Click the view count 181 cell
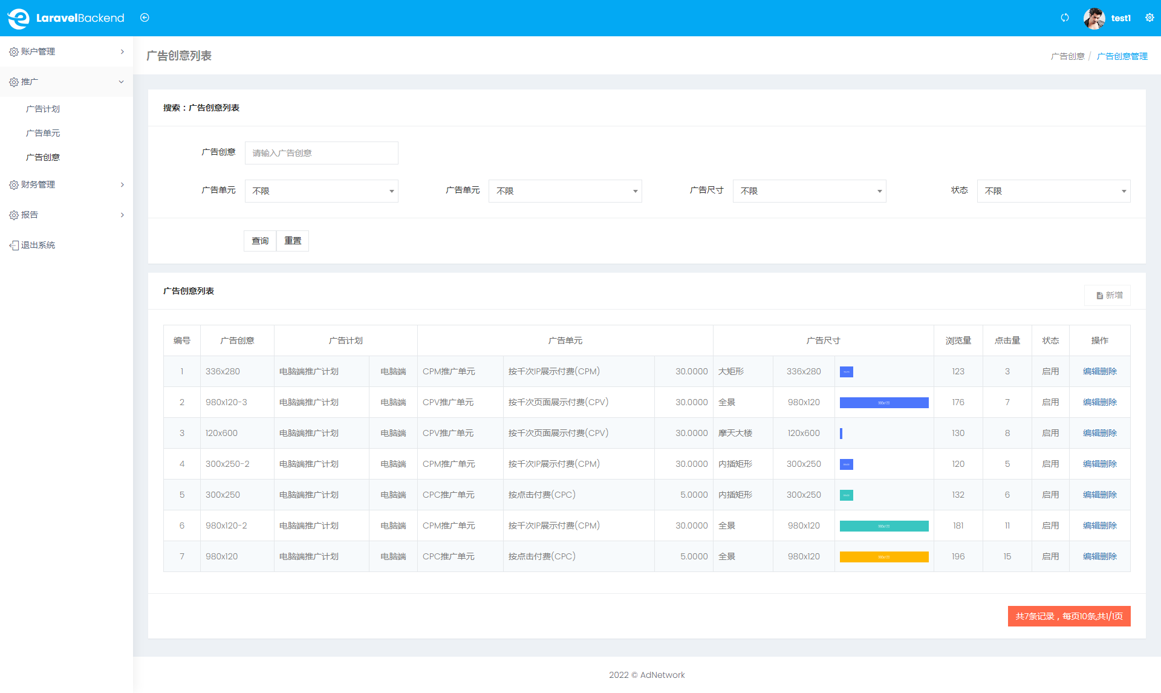 point(958,525)
